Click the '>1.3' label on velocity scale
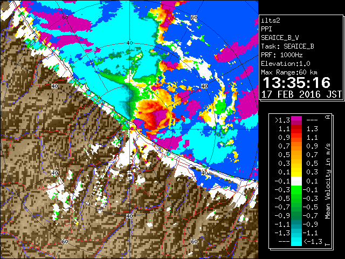345x259 pixels. (x=282, y=120)
